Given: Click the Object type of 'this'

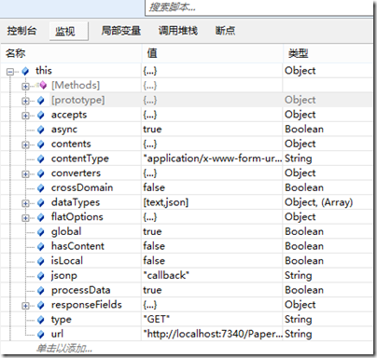Looking at the screenshot, I should [x=300, y=71].
